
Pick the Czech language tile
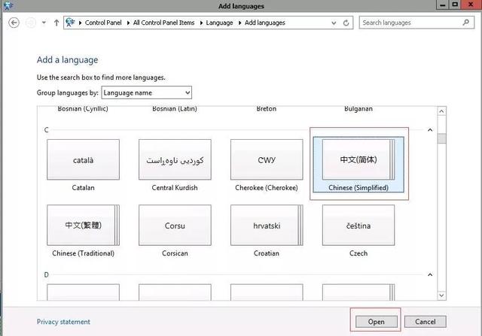pos(358,226)
